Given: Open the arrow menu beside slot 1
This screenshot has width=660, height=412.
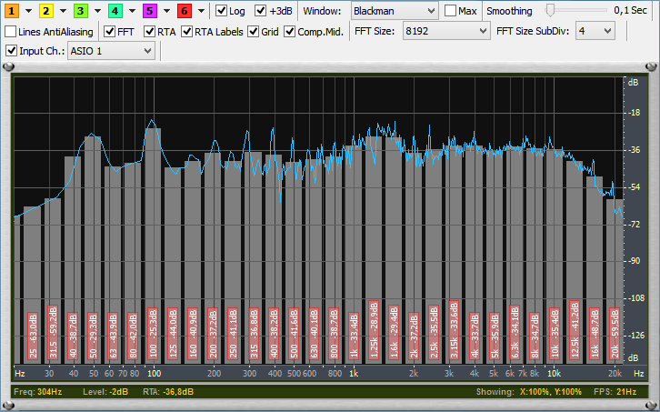Looking at the screenshot, I should (x=29, y=11).
